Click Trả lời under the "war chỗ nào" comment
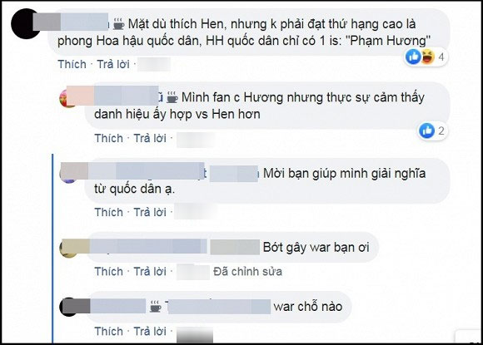 point(150,331)
